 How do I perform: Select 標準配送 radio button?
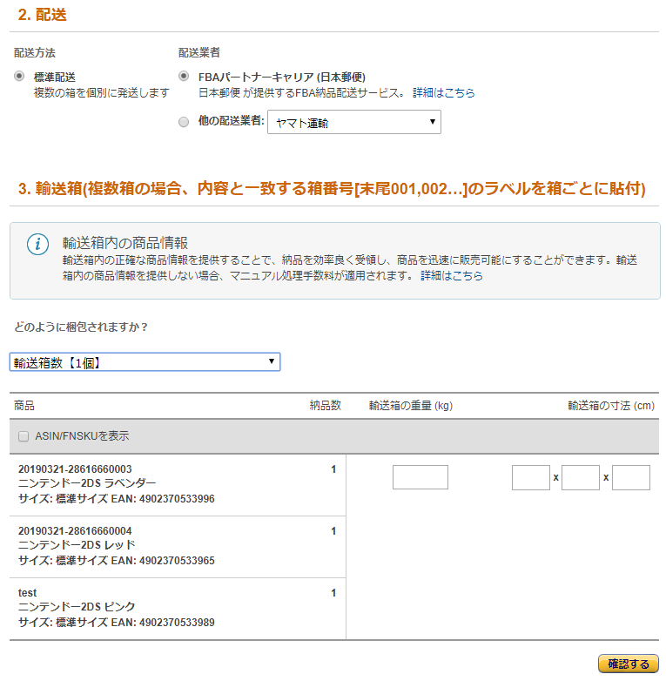[x=18, y=77]
